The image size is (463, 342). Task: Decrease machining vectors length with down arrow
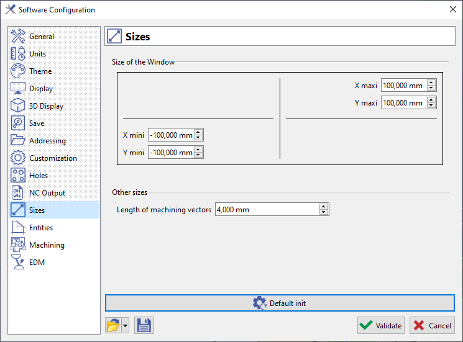point(324,212)
